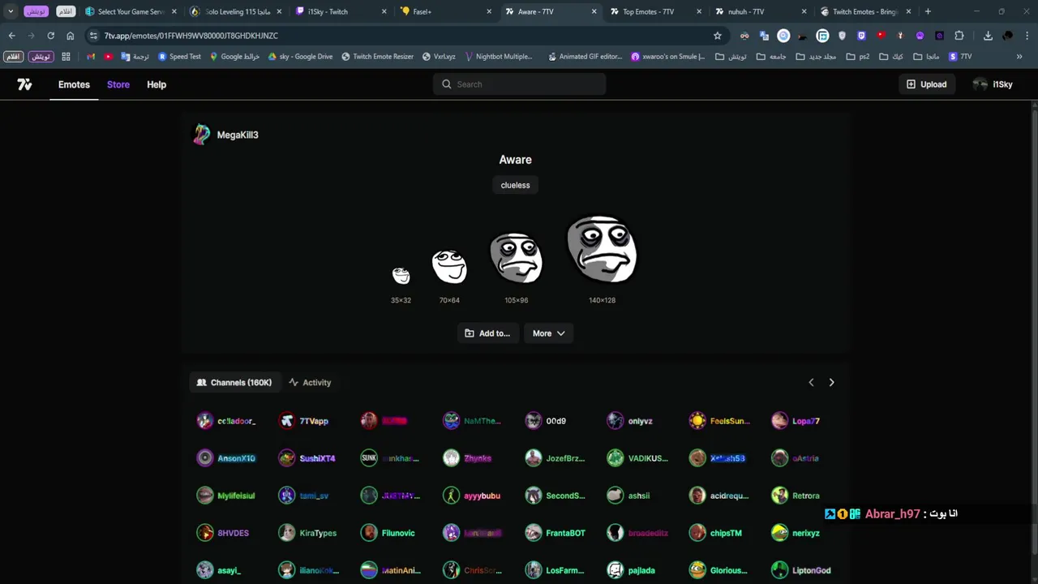Reload the page with refresh icon

point(50,36)
